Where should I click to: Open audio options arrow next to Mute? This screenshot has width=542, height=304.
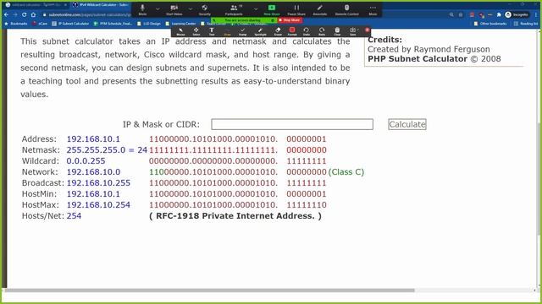pyautogui.click(x=158, y=9)
